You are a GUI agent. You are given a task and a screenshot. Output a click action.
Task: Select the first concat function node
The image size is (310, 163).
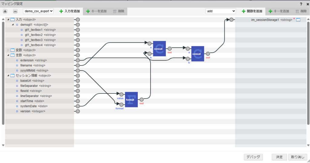(x=159, y=48)
